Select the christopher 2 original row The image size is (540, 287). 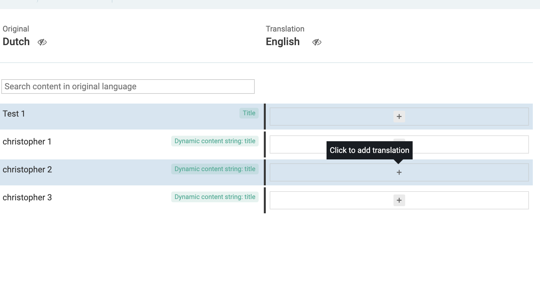131,172
